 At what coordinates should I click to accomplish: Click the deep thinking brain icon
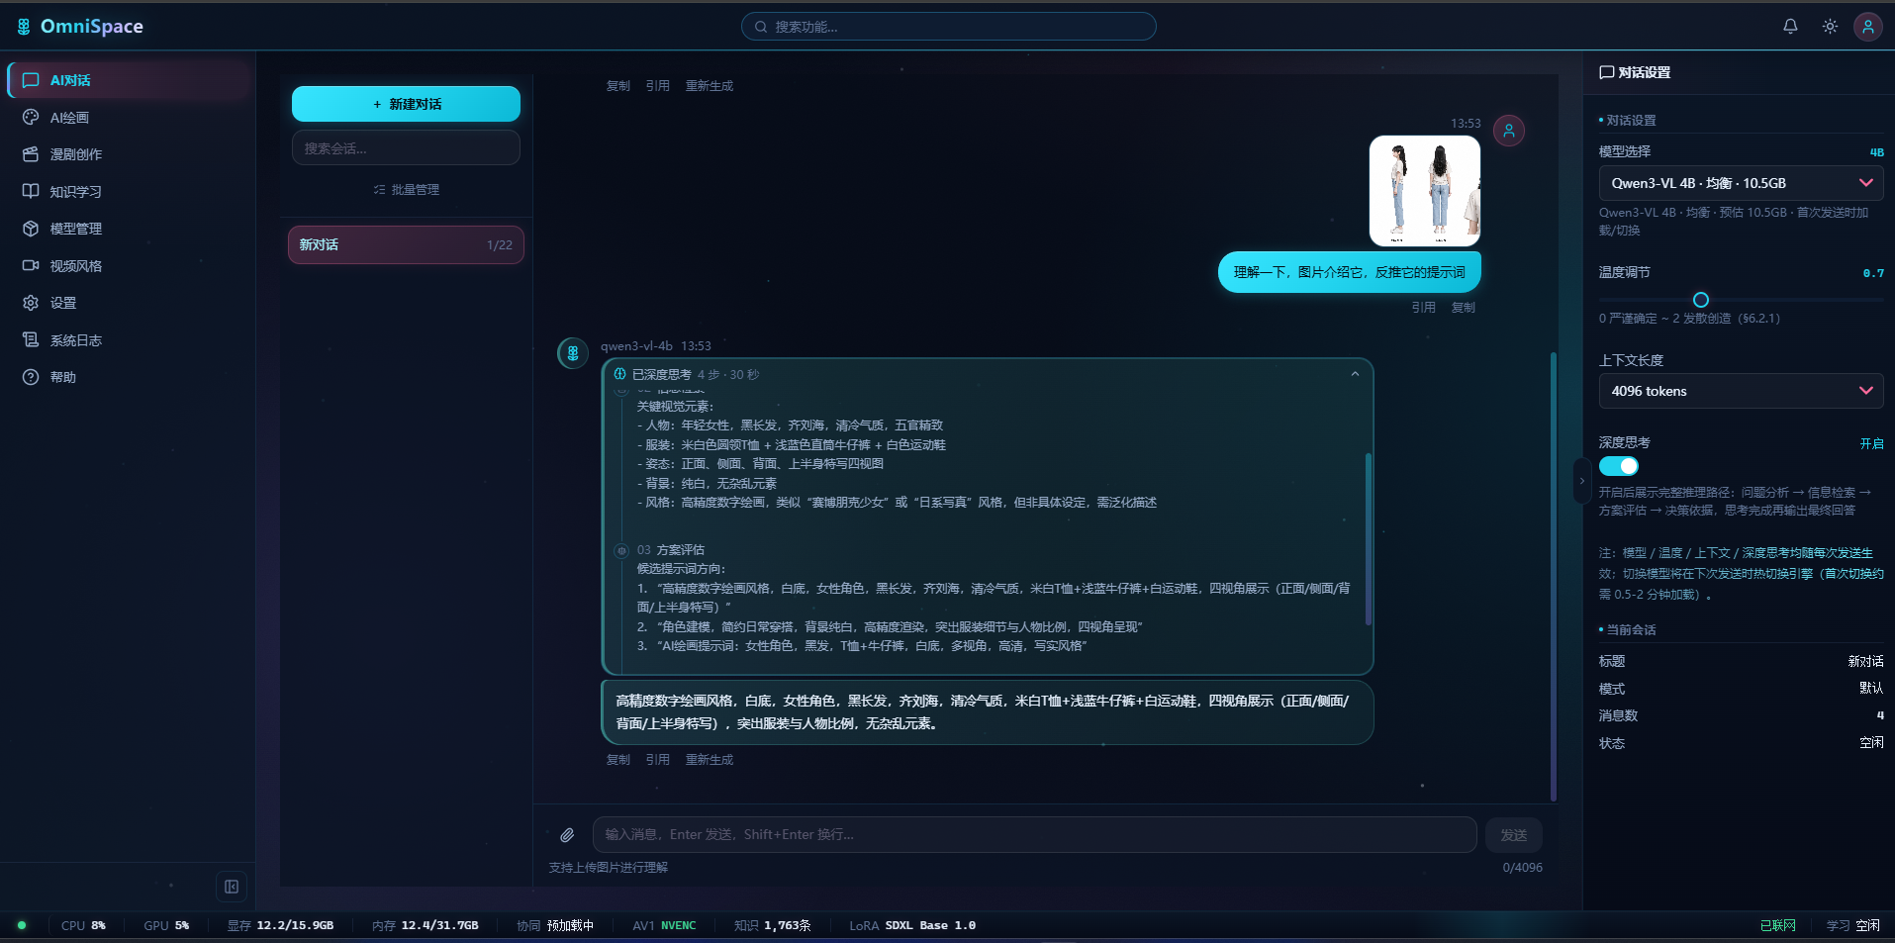pos(619,374)
